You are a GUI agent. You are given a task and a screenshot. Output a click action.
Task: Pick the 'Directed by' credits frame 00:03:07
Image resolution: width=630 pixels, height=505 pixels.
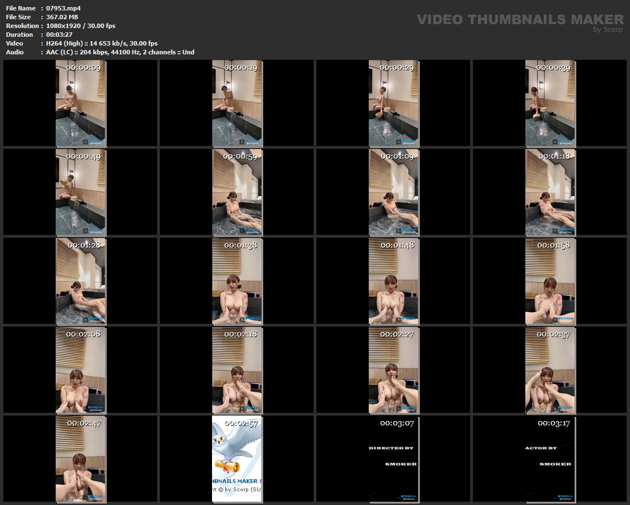pyautogui.click(x=394, y=459)
